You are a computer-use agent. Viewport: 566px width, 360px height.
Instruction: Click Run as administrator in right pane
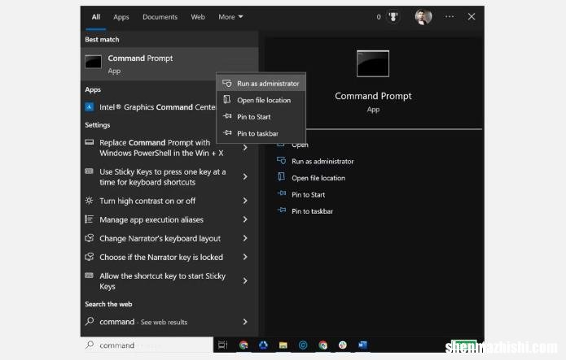tap(322, 161)
